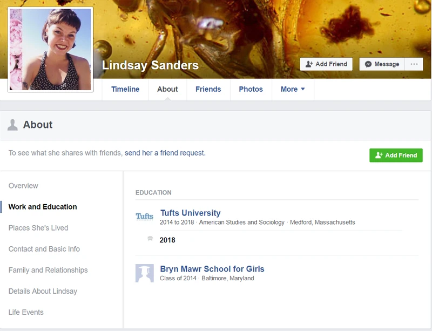The width and height of the screenshot is (432, 331).
Task: Open Details About Lindsay section
Action: coord(43,292)
